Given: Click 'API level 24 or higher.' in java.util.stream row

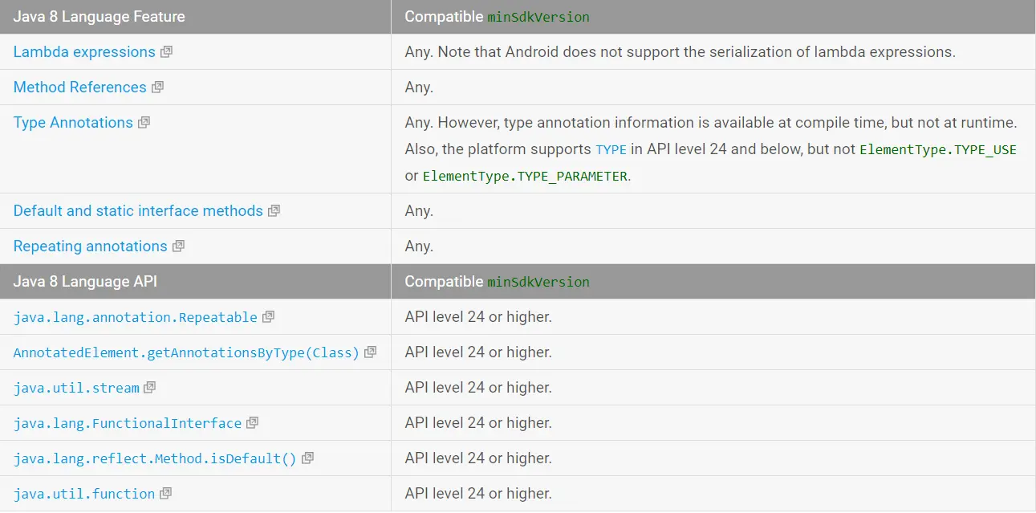Looking at the screenshot, I should point(478,388).
